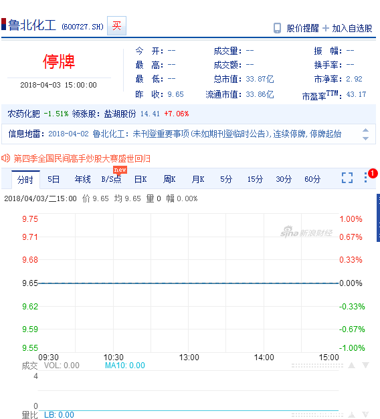Switch to the 月K chart tab
Screen dimensions: 380x419
(x=198, y=179)
